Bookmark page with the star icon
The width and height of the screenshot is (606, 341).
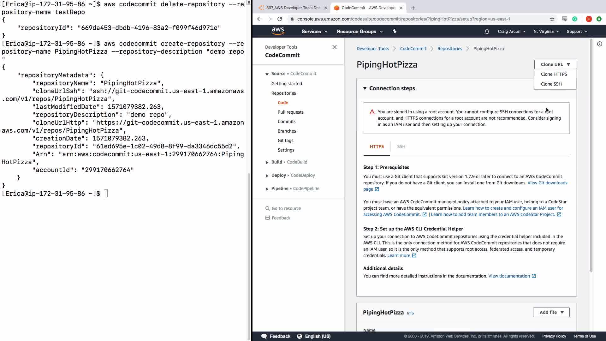point(552,19)
